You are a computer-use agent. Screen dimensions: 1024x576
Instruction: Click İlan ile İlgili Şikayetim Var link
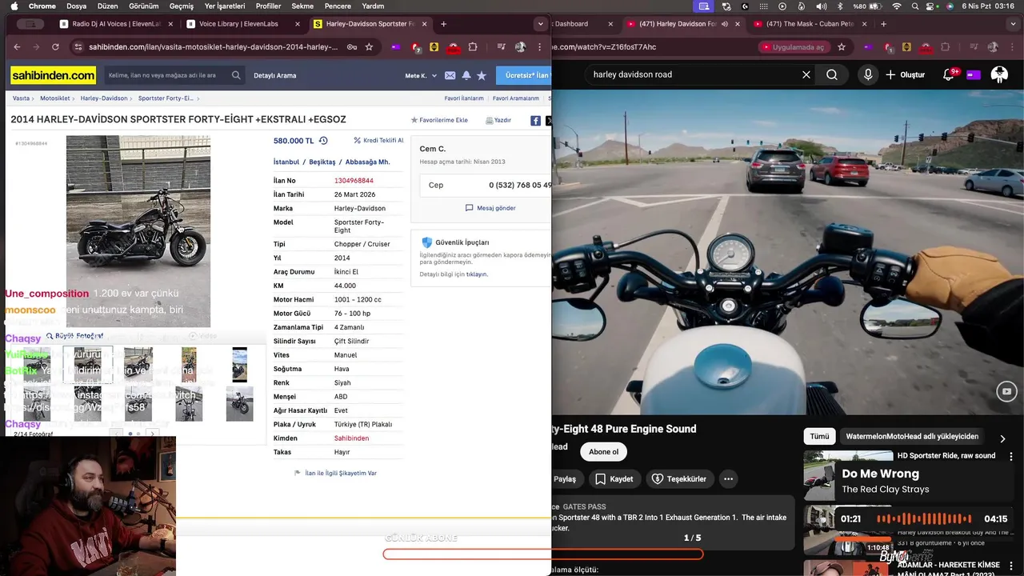tap(335, 473)
